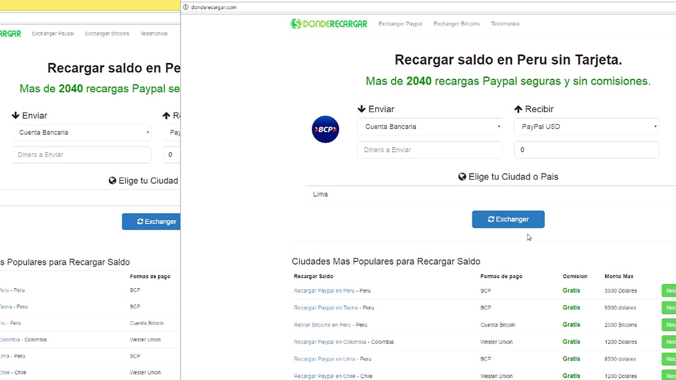This screenshot has height=380, width=676.
Task: Click the Enviar down arrow icon left window
Action: tap(15, 115)
